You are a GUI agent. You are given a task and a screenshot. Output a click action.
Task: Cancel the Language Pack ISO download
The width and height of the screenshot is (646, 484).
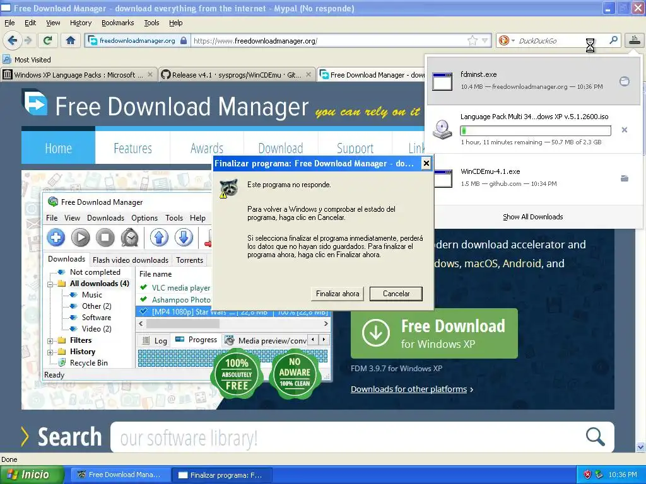[x=625, y=130]
